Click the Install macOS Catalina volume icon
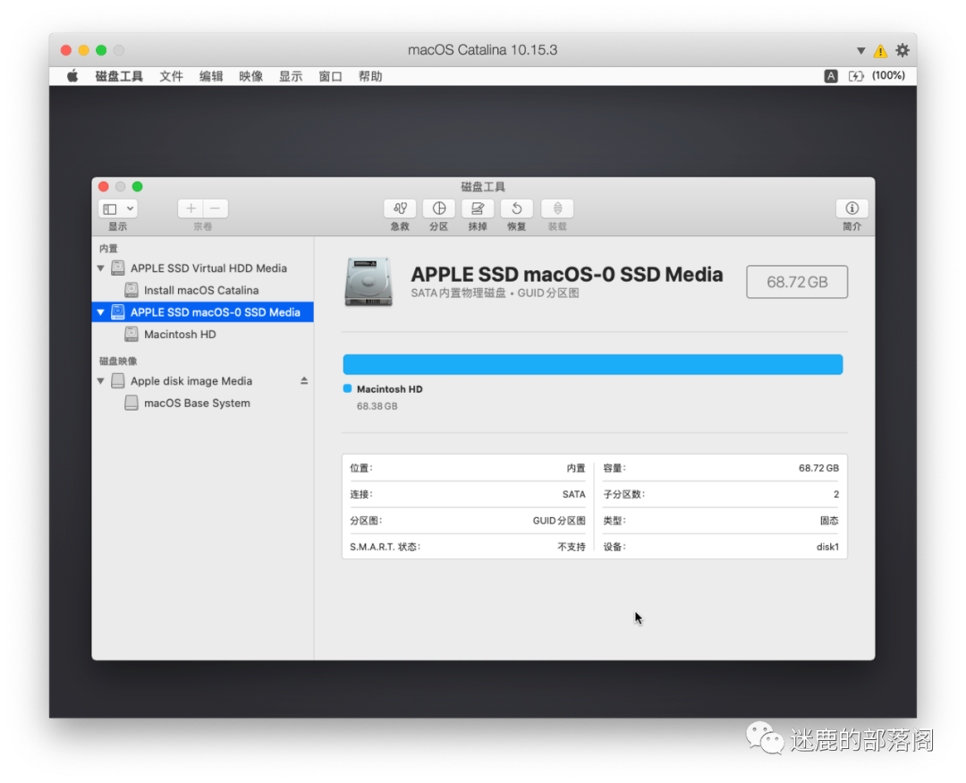This screenshot has height=783, width=966. tap(131, 290)
